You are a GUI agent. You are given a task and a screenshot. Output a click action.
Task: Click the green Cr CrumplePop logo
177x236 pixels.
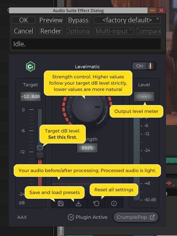point(31,66)
